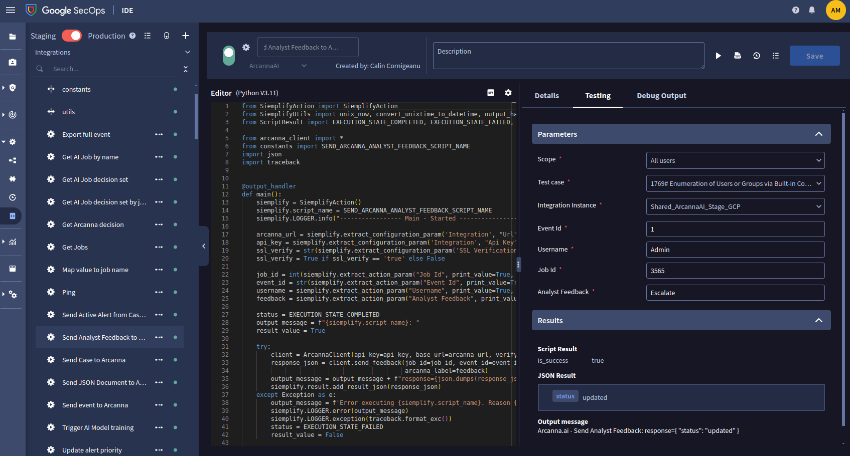Switch to the Details tab
The height and width of the screenshot is (456, 850).
coord(546,96)
